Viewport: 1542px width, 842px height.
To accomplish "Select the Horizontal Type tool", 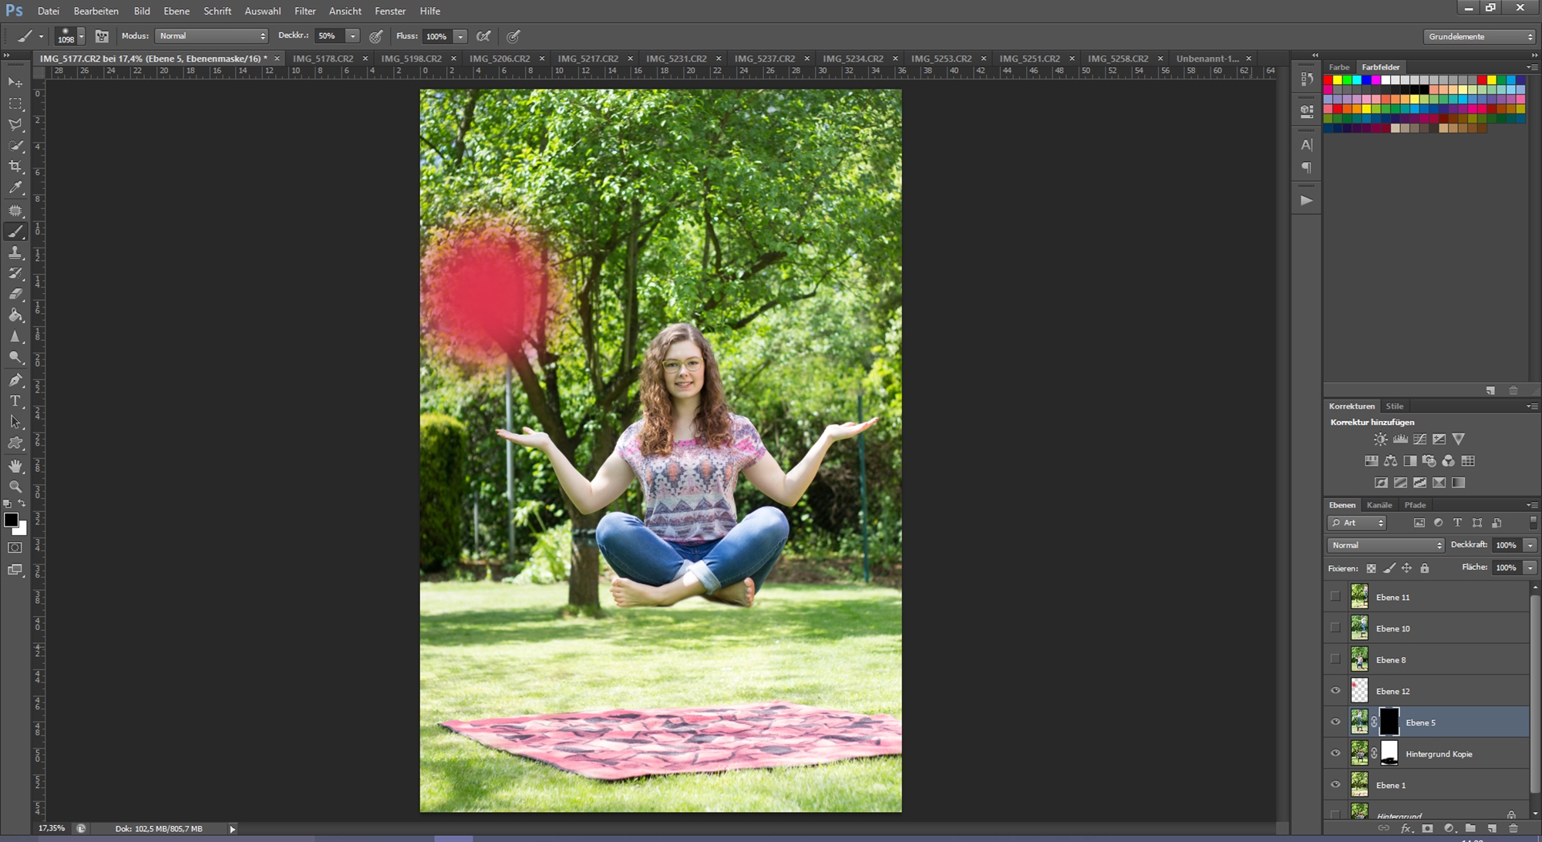I will click(15, 401).
